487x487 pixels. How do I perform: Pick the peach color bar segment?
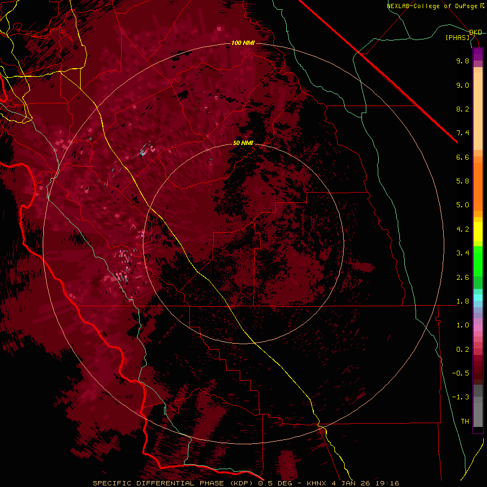coord(478,111)
